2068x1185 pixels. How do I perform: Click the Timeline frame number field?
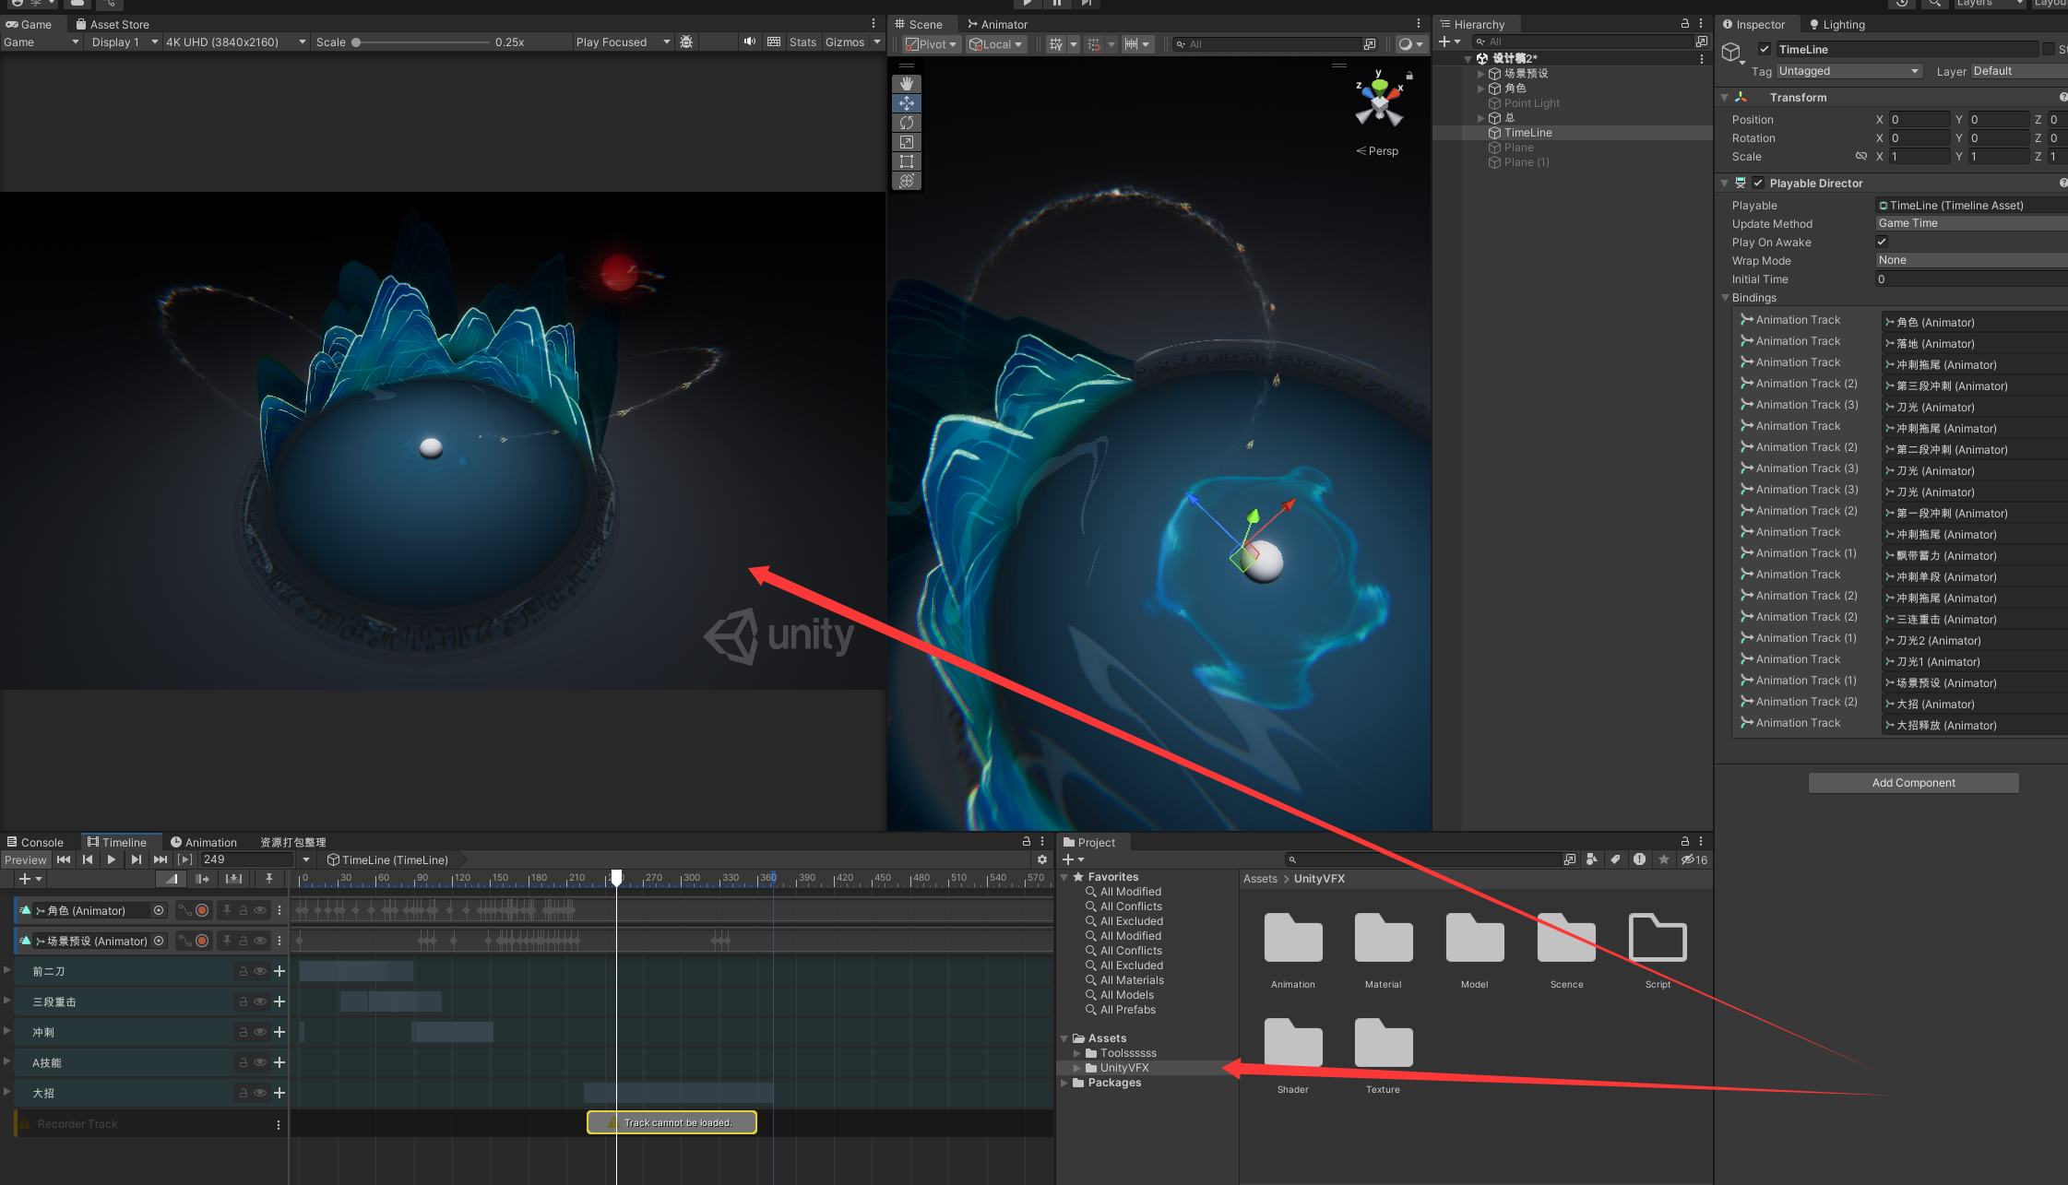(246, 859)
